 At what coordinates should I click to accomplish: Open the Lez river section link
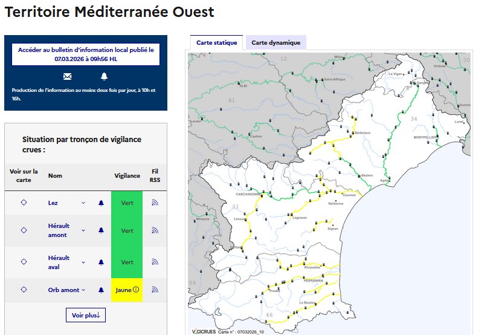pyautogui.click(x=53, y=203)
